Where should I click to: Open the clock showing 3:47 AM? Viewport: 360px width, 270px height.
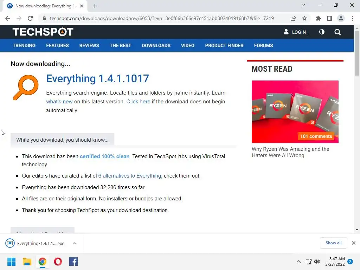click(x=335, y=262)
